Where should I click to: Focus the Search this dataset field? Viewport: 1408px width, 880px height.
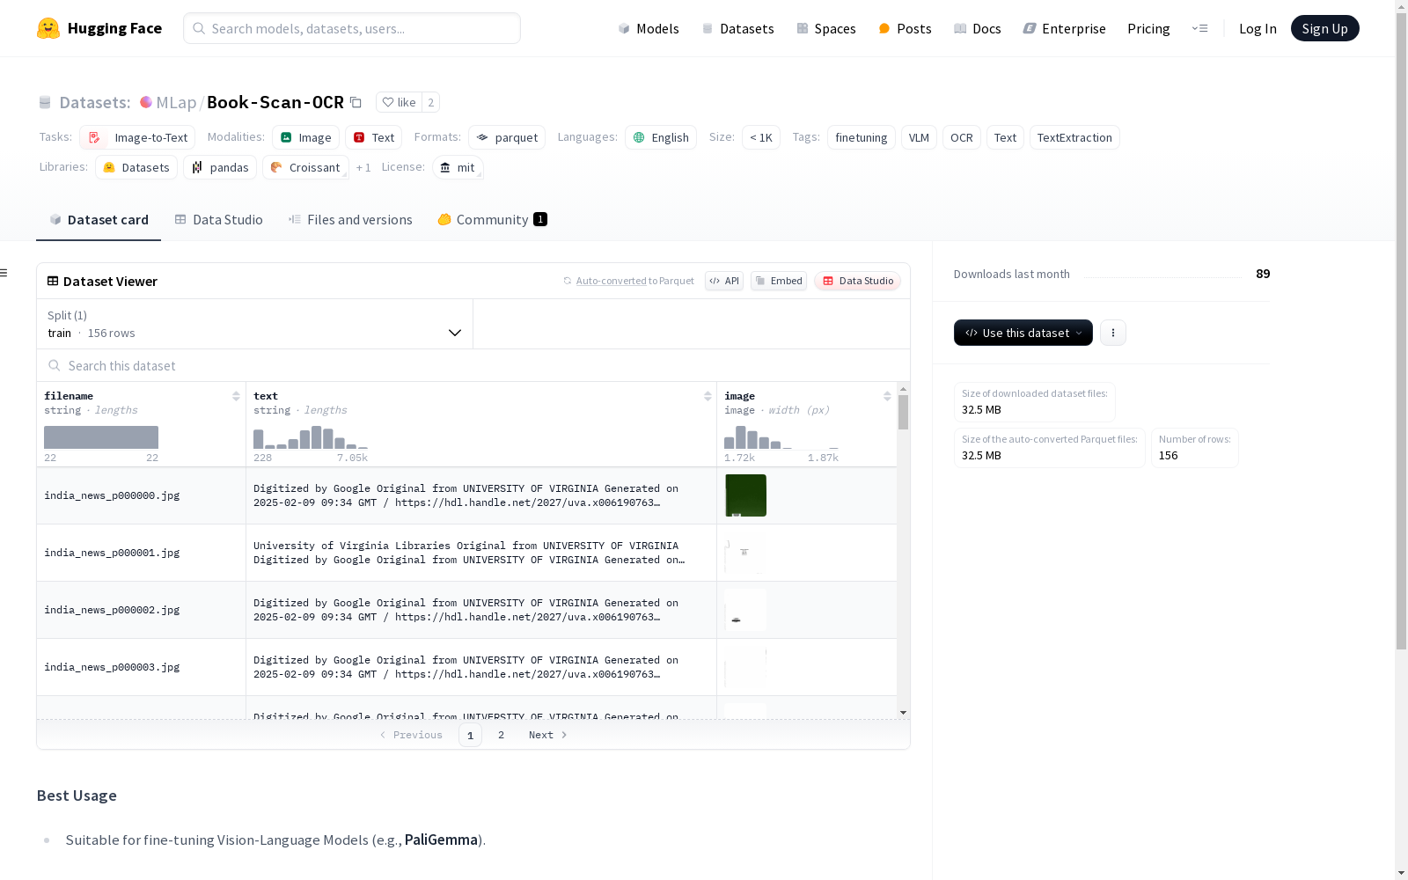[x=473, y=365]
